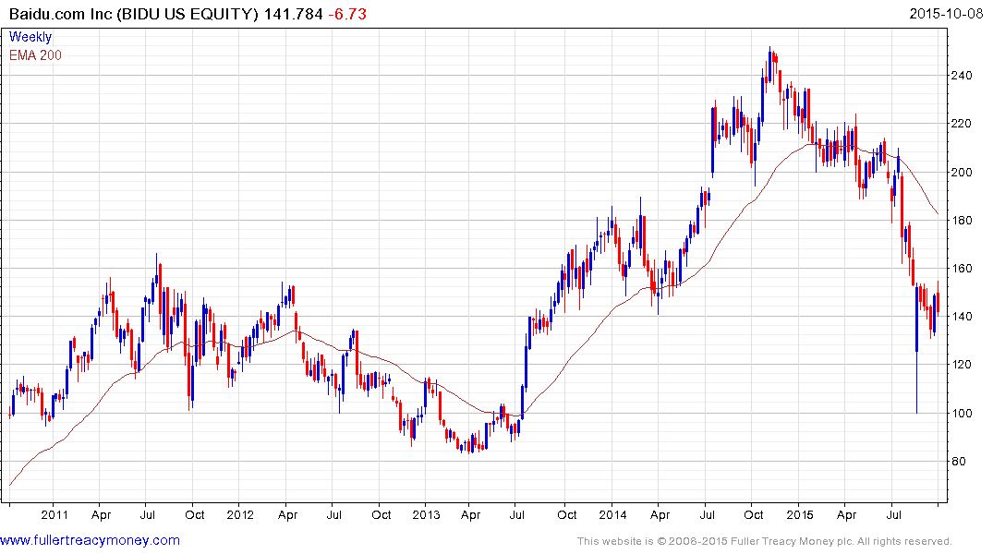Select the 100 price axis label
The height and width of the screenshot is (554, 993).
point(965,414)
